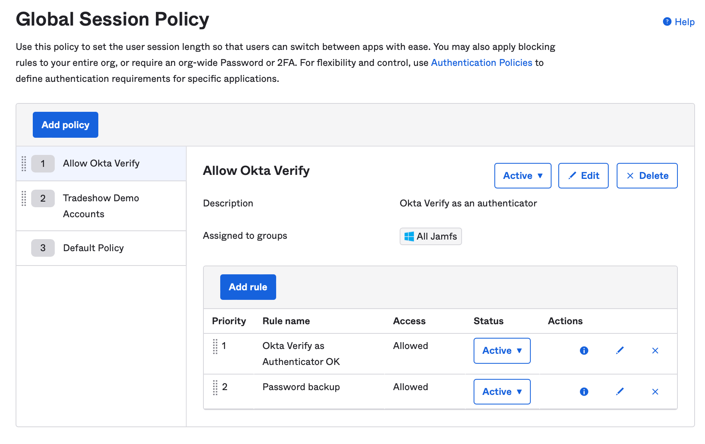View info for Okta Verify as Authenticator OK rule
The image size is (705, 444).
(584, 351)
